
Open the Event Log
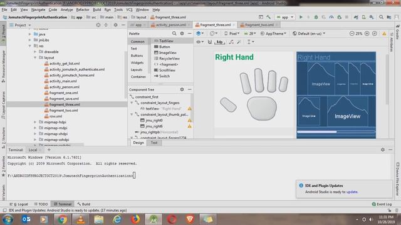click(382, 204)
